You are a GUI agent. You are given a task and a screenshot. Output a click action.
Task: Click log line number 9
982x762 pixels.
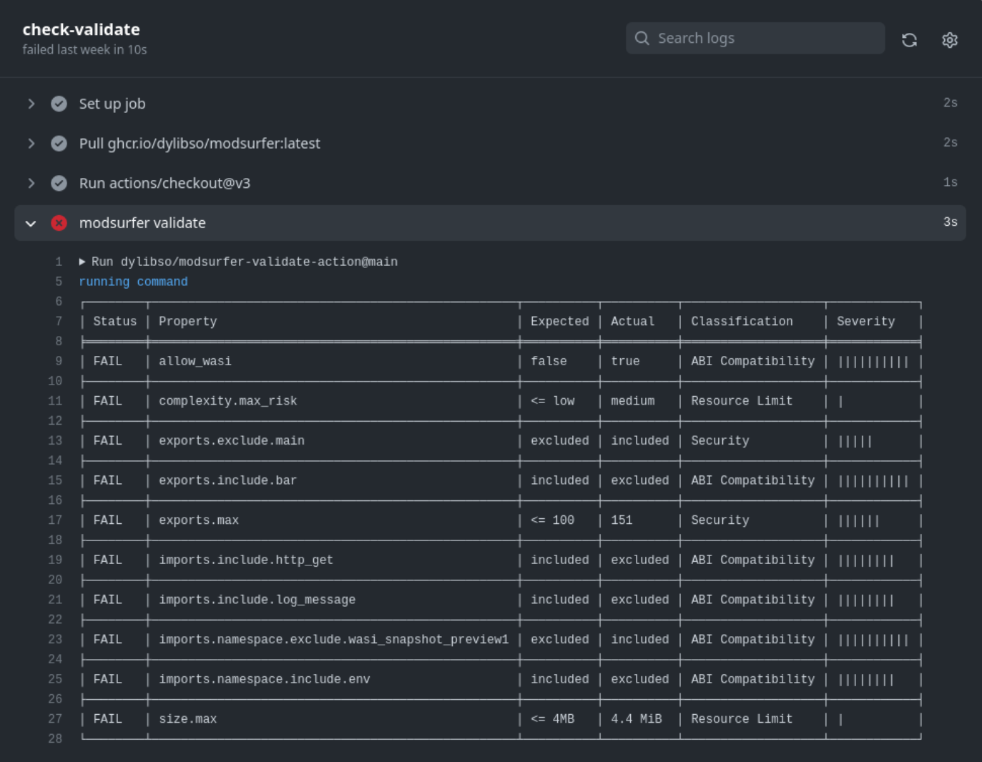58,361
